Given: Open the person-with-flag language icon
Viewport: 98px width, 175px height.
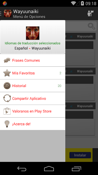Looking at the screenshot, I should 90,13.
